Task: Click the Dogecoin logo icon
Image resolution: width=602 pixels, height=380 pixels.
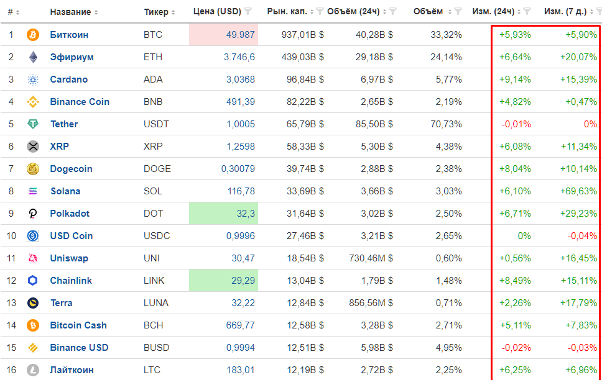Action: point(32,169)
